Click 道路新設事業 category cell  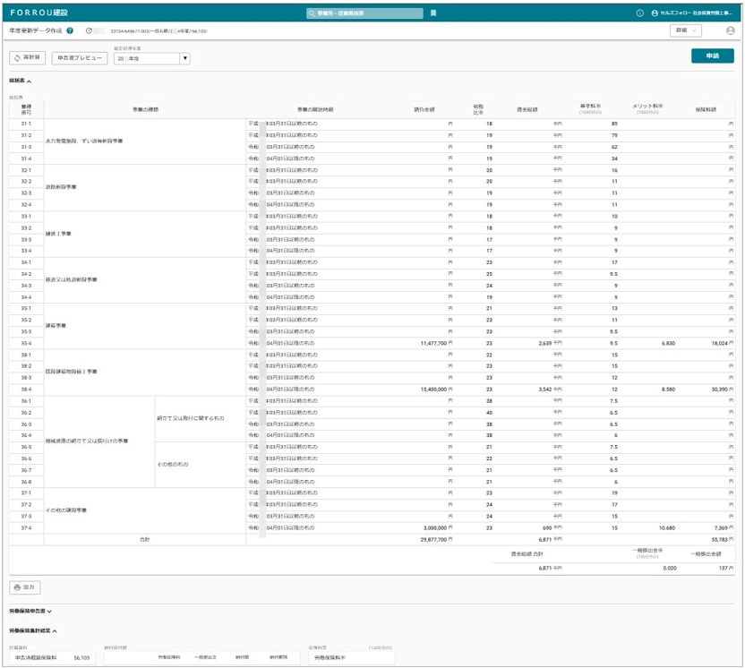145,188
